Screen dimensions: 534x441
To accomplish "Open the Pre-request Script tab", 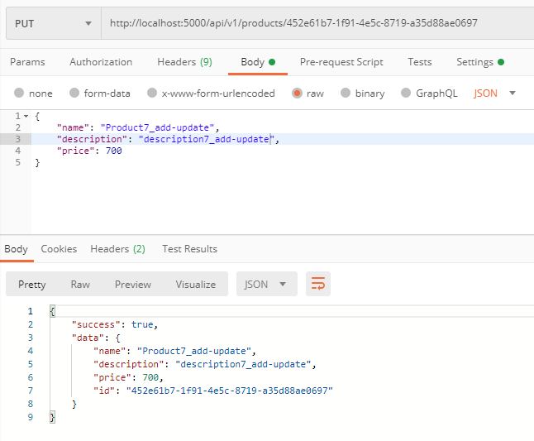I will (x=341, y=62).
